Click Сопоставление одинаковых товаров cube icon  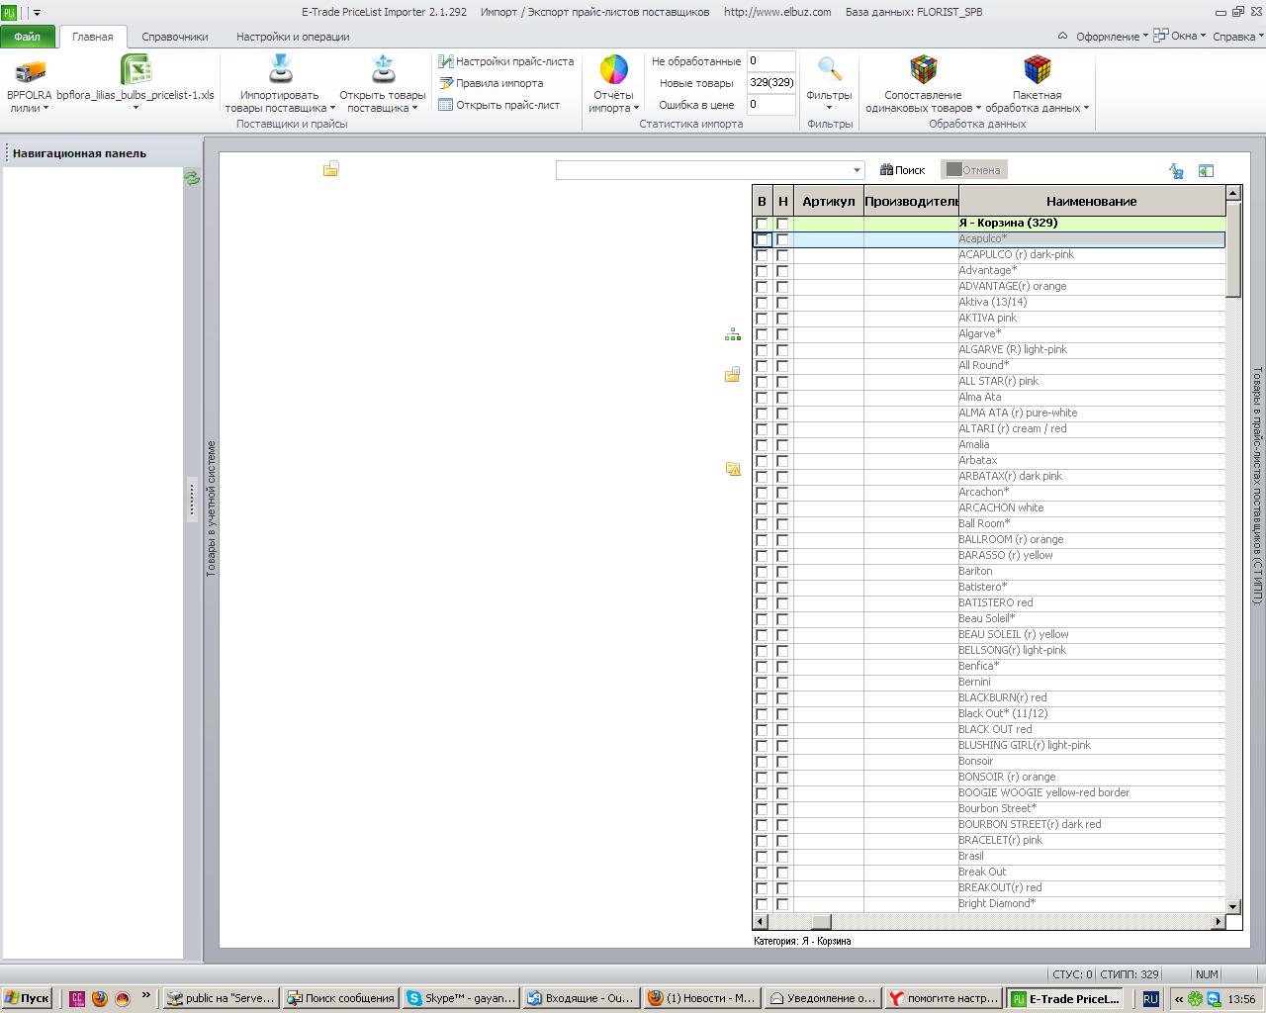click(923, 69)
